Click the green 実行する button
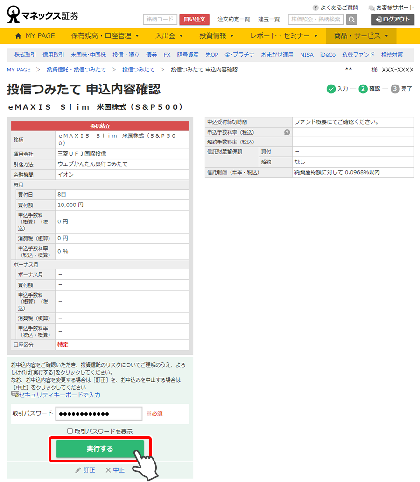This screenshot has width=420, height=482. [x=100, y=449]
